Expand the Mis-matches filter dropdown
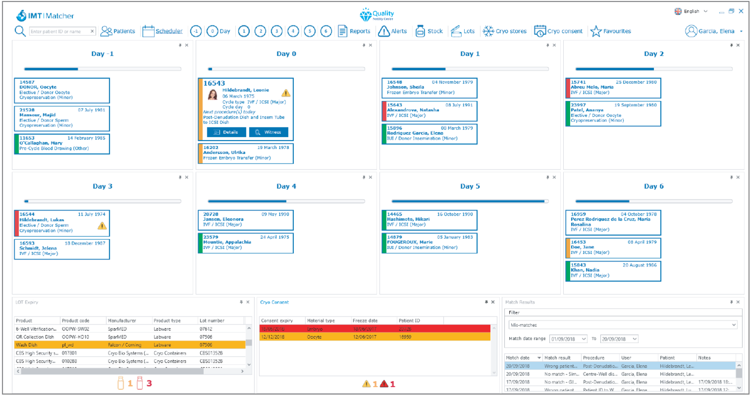This screenshot has width=751, height=395. pyautogui.click(x=734, y=325)
